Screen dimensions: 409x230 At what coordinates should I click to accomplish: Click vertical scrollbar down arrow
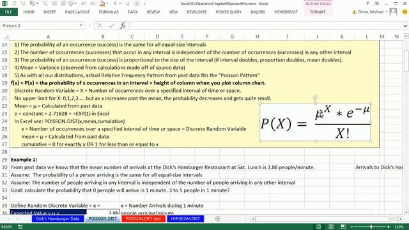point(406,212)
